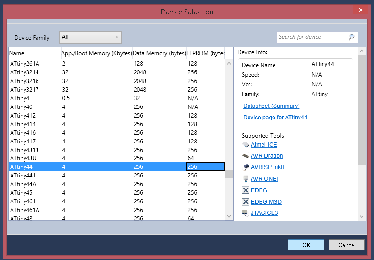Click the JTAGICE3 tool icon
374x260 pixels.
click(x=246, y=213)
